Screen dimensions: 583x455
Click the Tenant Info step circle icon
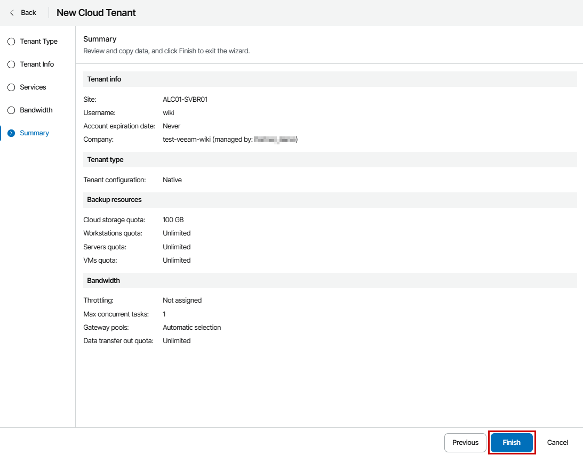(11, 64)
